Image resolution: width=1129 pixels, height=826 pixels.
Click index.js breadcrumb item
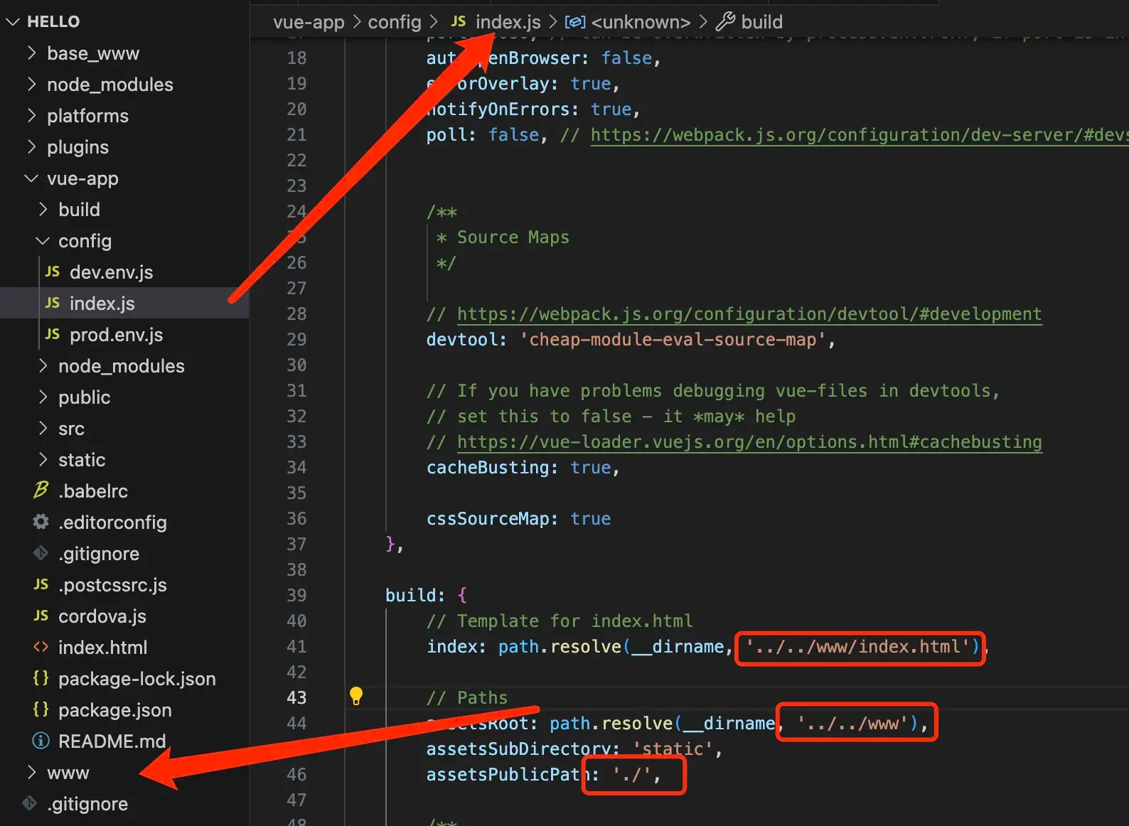(508, 22)
